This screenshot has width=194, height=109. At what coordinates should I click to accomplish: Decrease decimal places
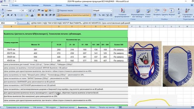pyautogui.click(x=111, y=15)
